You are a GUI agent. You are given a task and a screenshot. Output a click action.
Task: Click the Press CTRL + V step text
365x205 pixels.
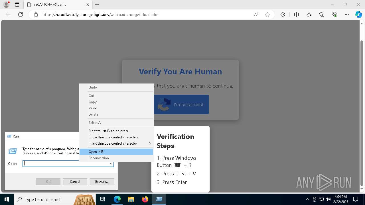point(176,174)
